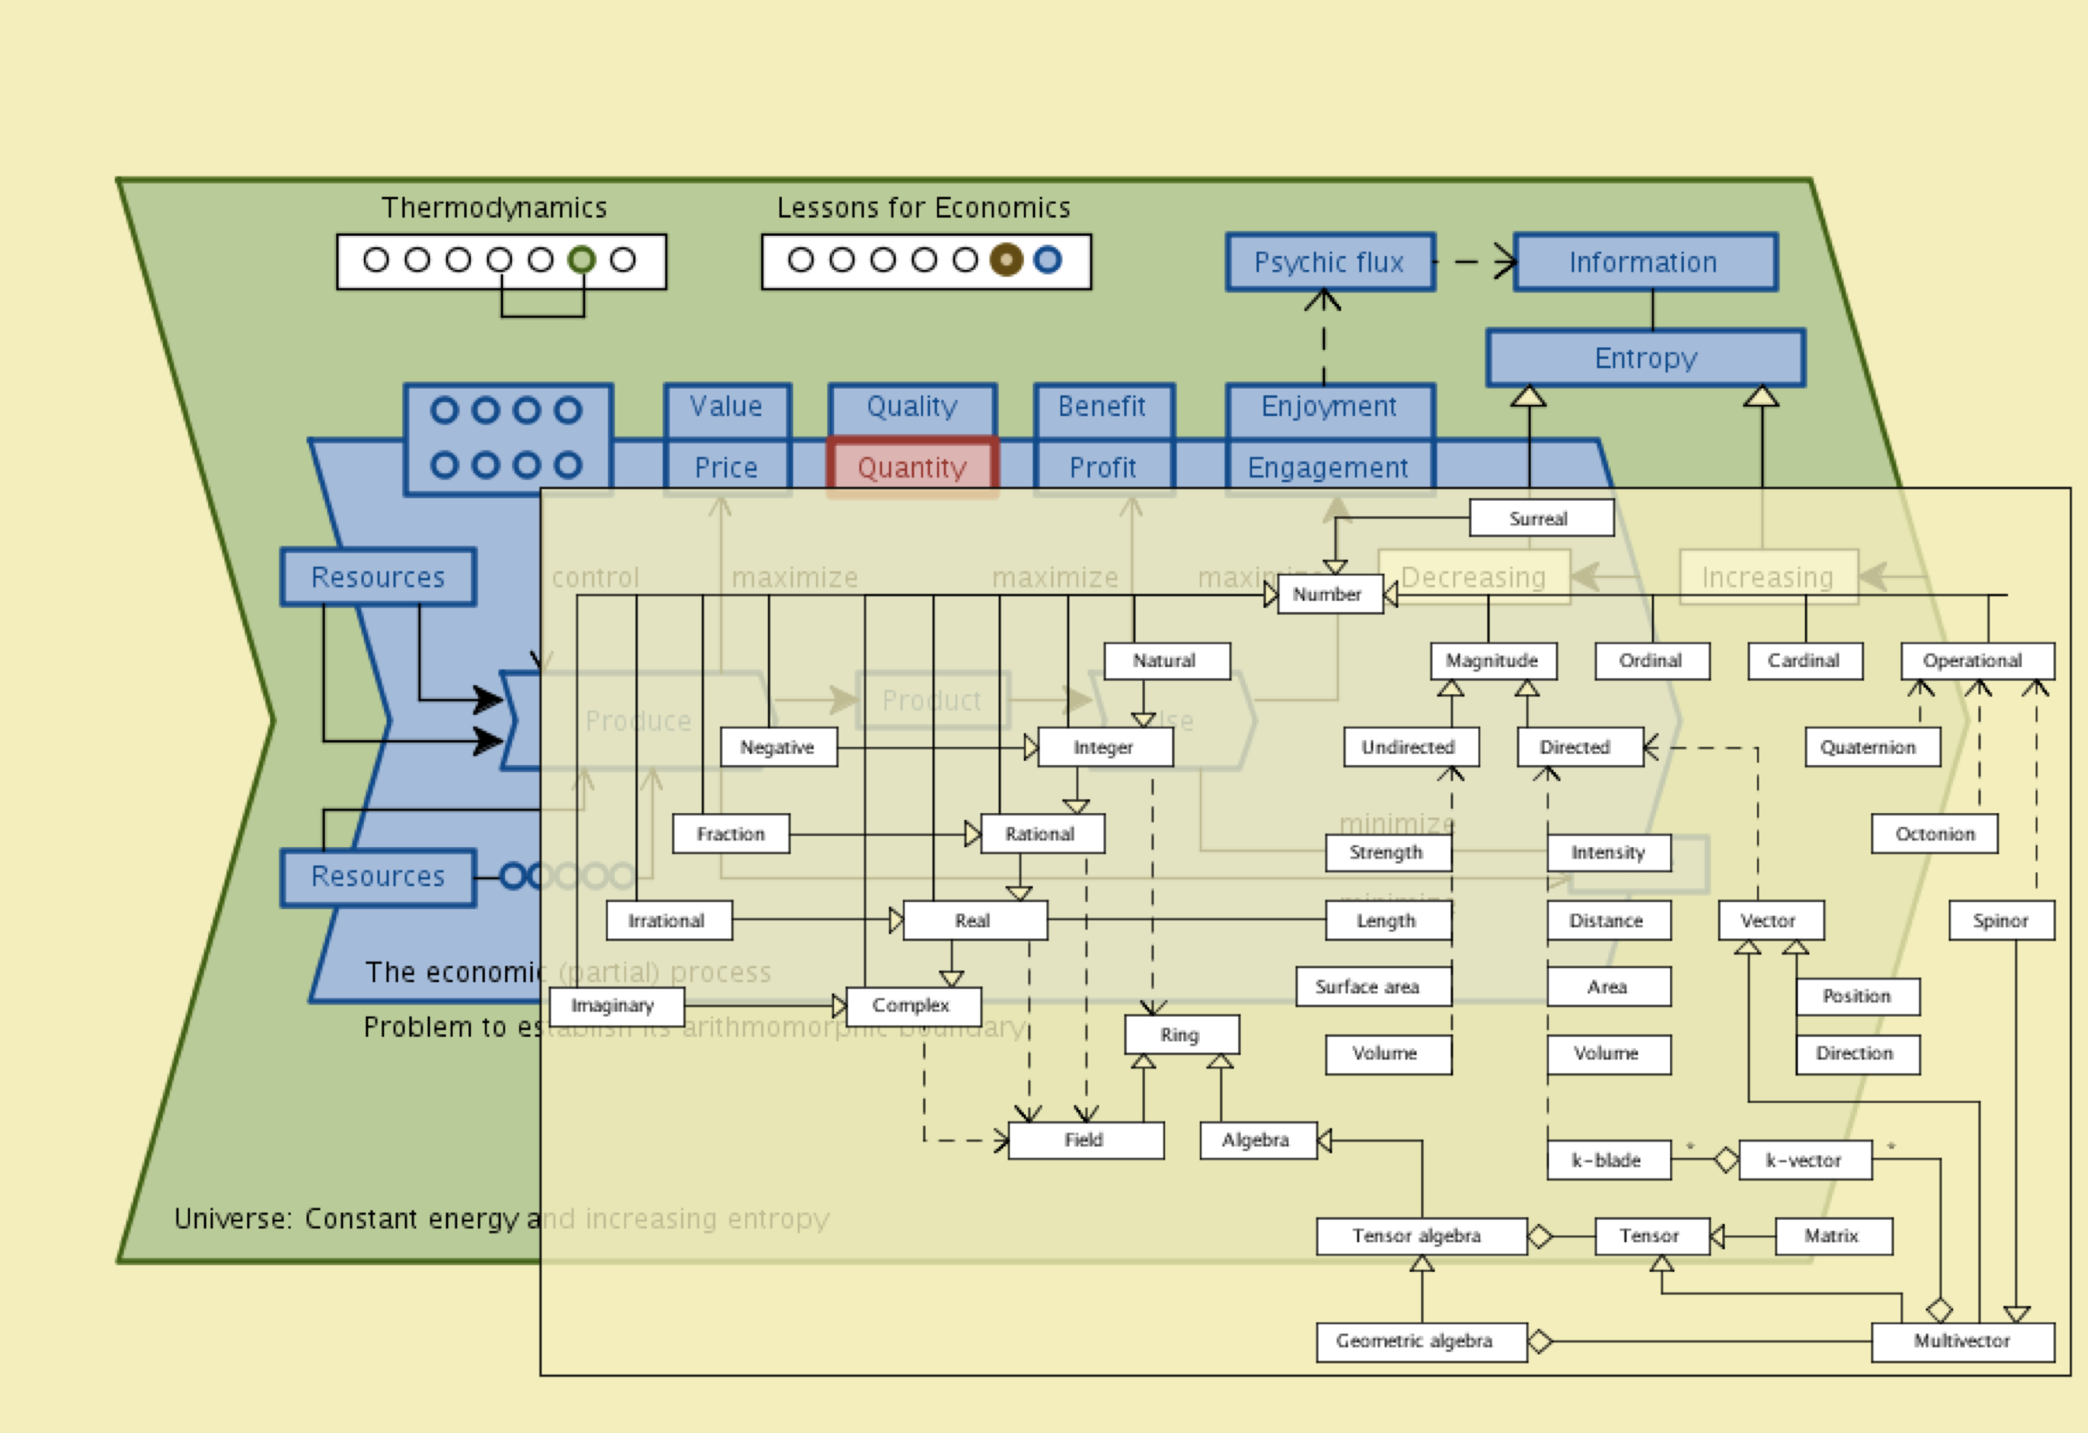The image size is (2088, 1433).
Task: Click the top-left circle in the blue eight-circle box
Action: click(445, 411)
